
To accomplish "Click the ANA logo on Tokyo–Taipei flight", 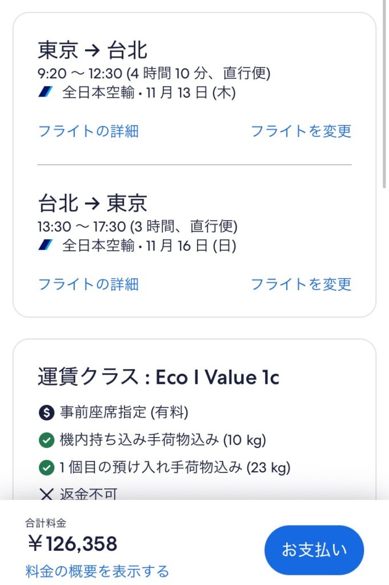I will (x=46, y=93).
